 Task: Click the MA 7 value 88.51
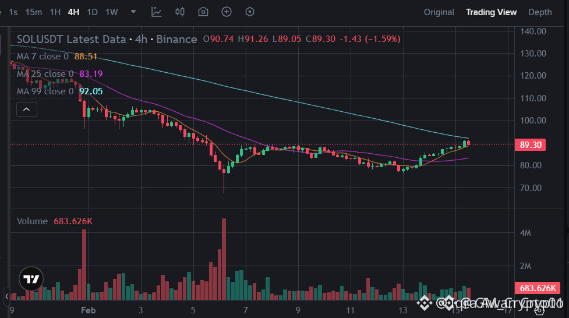tap(86, 56)
